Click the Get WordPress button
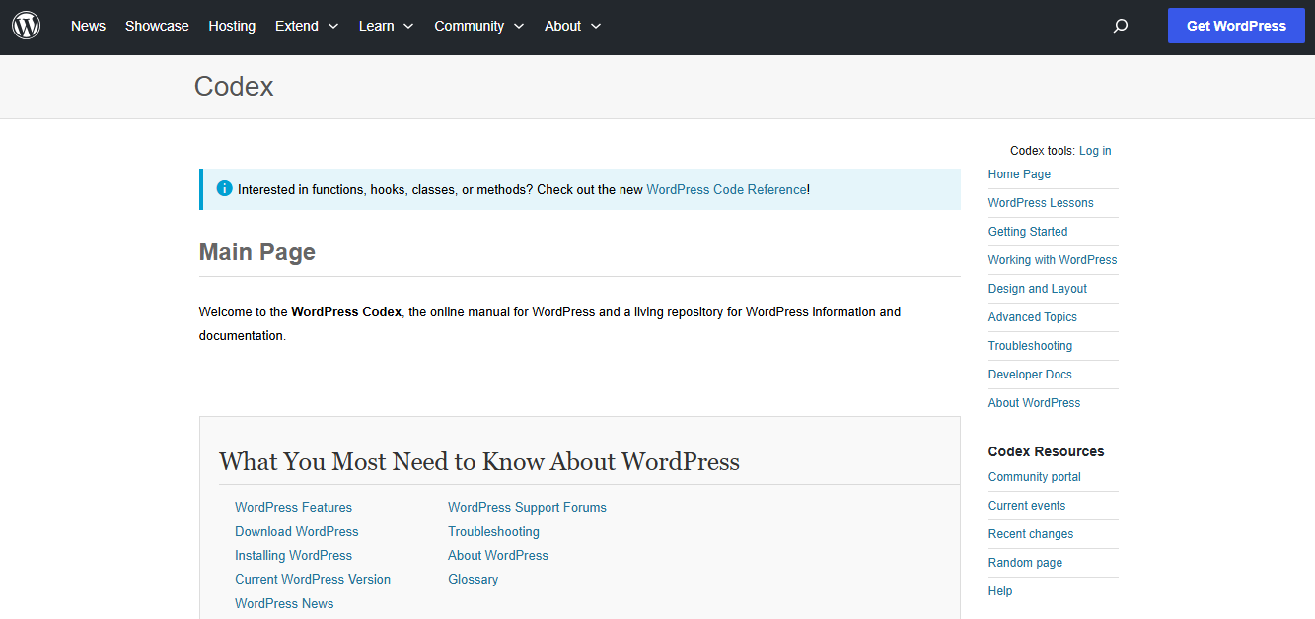This screenshot has height=619, width=1315. coord(1236,25)
